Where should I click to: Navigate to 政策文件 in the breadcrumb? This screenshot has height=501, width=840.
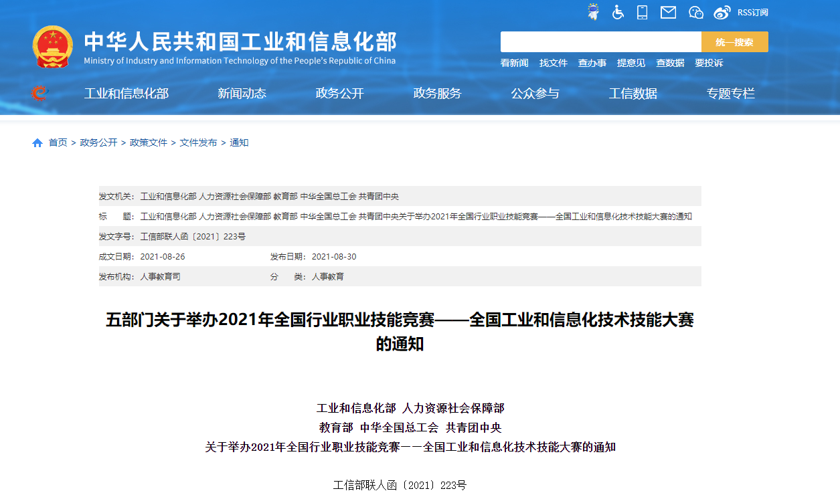pos(149,142)
